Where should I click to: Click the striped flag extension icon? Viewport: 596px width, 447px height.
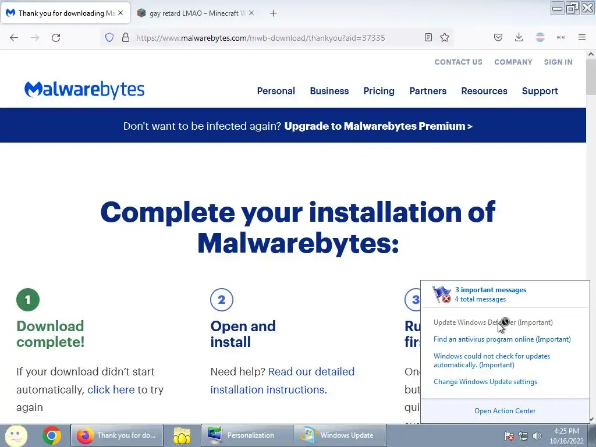tap(540, 37)
